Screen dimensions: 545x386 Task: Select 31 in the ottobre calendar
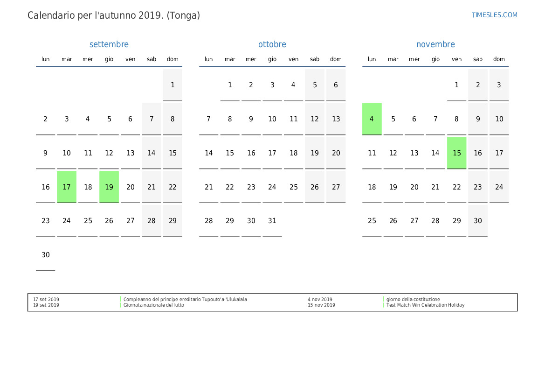tap(272, 221)
